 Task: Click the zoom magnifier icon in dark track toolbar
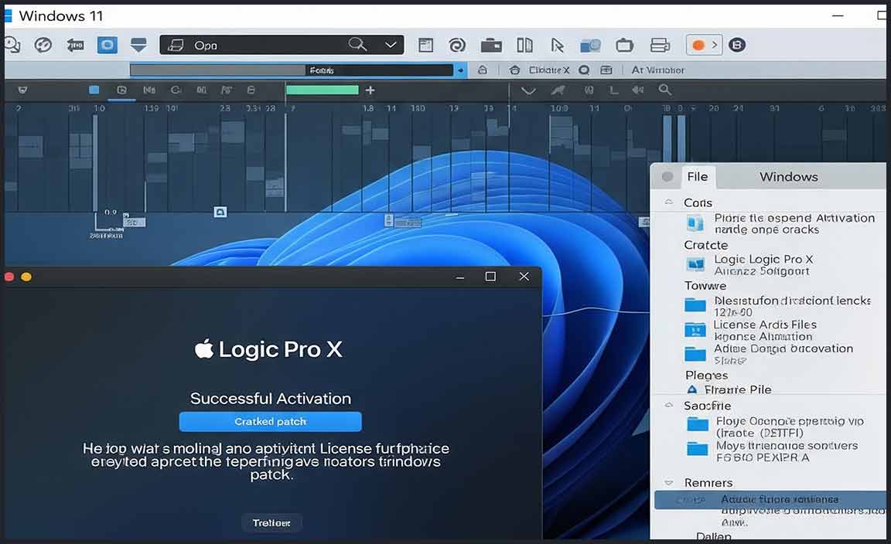tap(664, 90)
